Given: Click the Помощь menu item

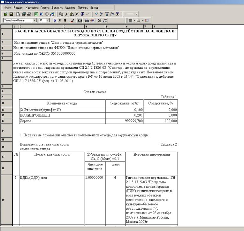Looking at the screenshot, I should pos(83,7).
